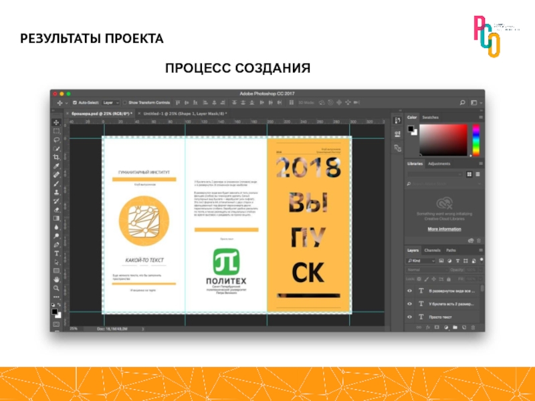This screenshot has width=535, height=401.
Task: Click the hue spectrum strip in Color panel
Action: [475, 139]
